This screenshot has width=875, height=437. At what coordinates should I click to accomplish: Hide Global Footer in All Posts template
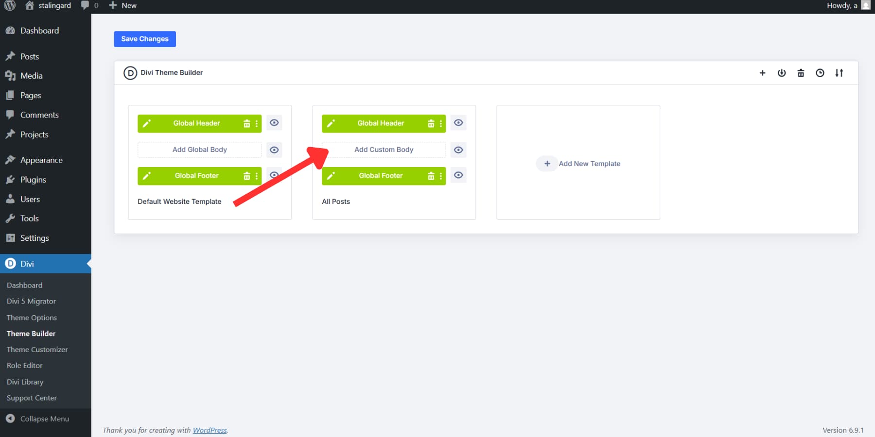coord(458,175)
